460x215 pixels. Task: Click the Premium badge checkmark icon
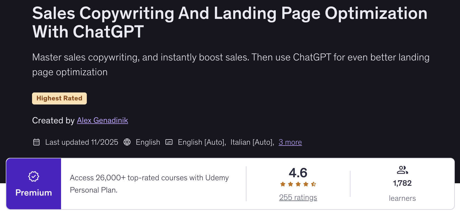(34, 176)
